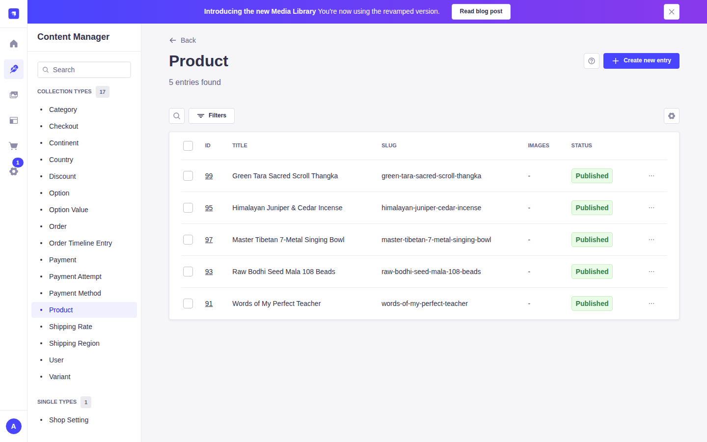Open row actions for Raw Bodhi Seed Mala
Viewport: 707px width, 442px height.
pyautogui.click(x=652, y=272)
